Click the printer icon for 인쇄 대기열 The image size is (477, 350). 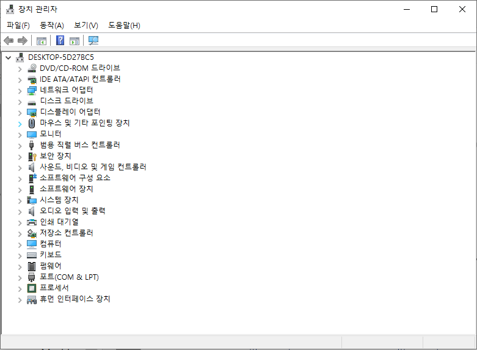coord(32,222)
